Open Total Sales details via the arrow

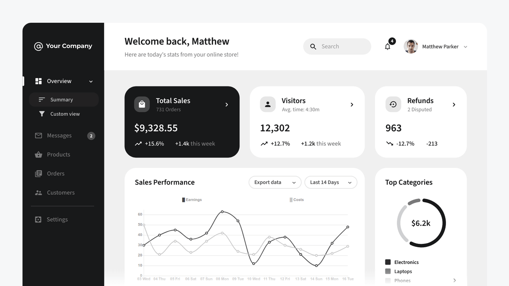click(226, 105)
